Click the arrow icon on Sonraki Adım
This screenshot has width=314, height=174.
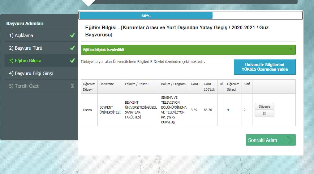(290, 140)
